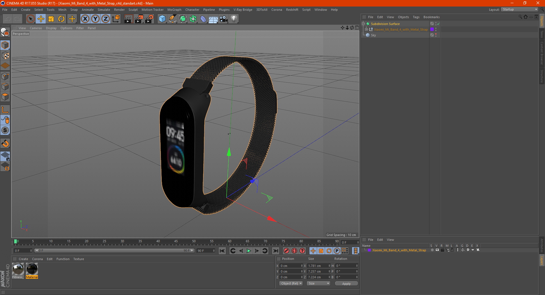Toggle Subdivision Surface enable checkmark
The image size is (545, 295).
click(439, 24)
